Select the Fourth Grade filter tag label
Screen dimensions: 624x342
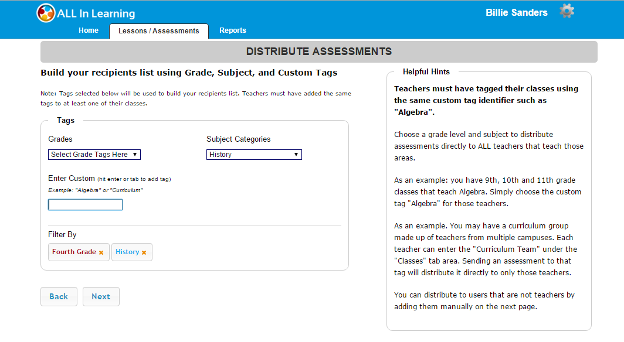[74, 252]
